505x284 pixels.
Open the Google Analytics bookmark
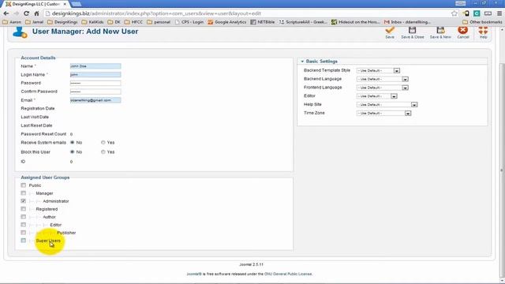pyautogui.click(x=227, y=22)
